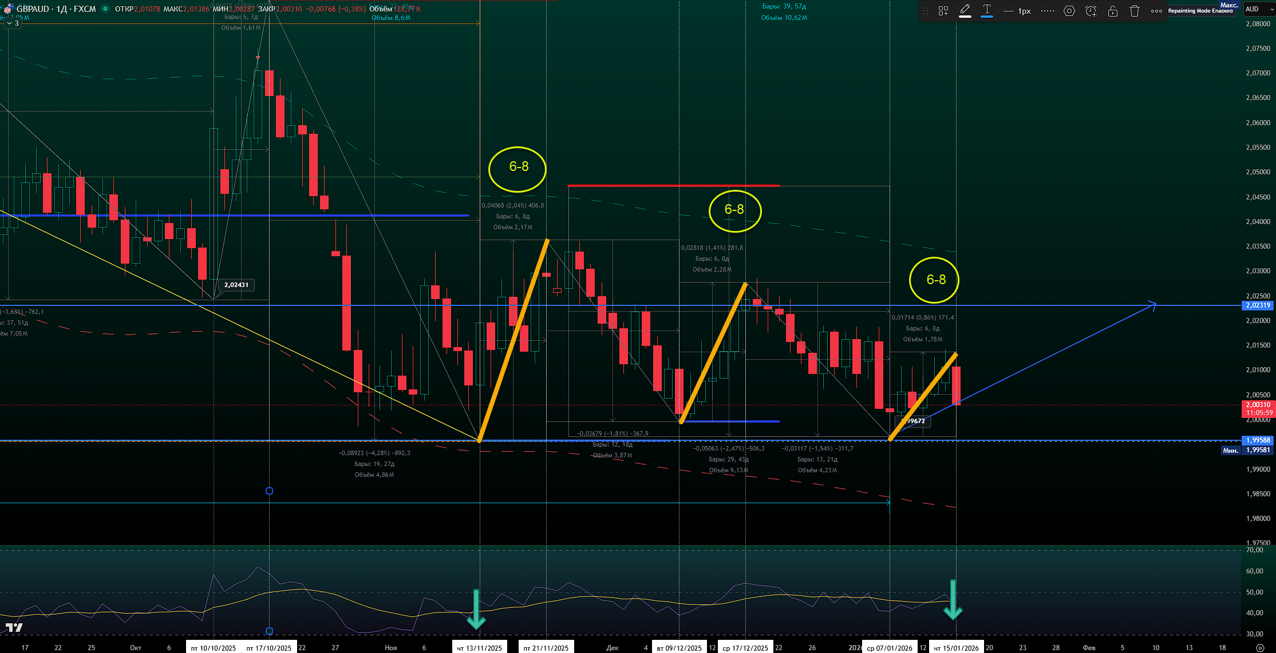Image resolution: width=1276 pixels, height=653 pixels.
Task: Click time axis settings icon bottom right
Action: 1259,647
